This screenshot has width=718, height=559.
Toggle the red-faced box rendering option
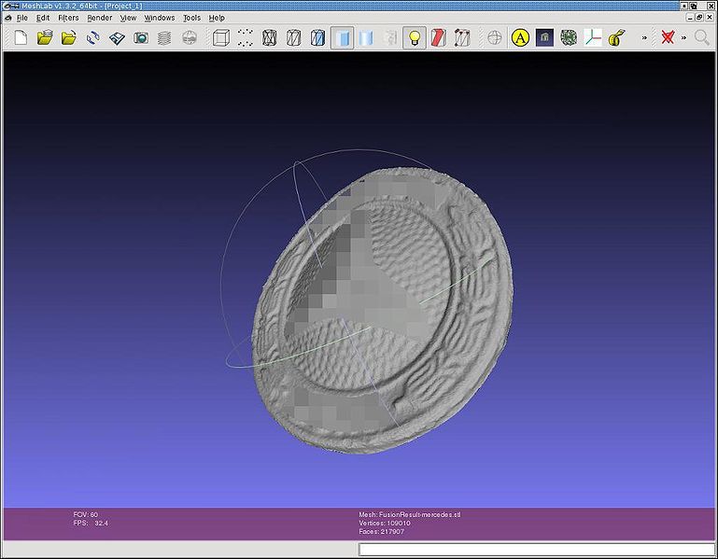point(438,37)
